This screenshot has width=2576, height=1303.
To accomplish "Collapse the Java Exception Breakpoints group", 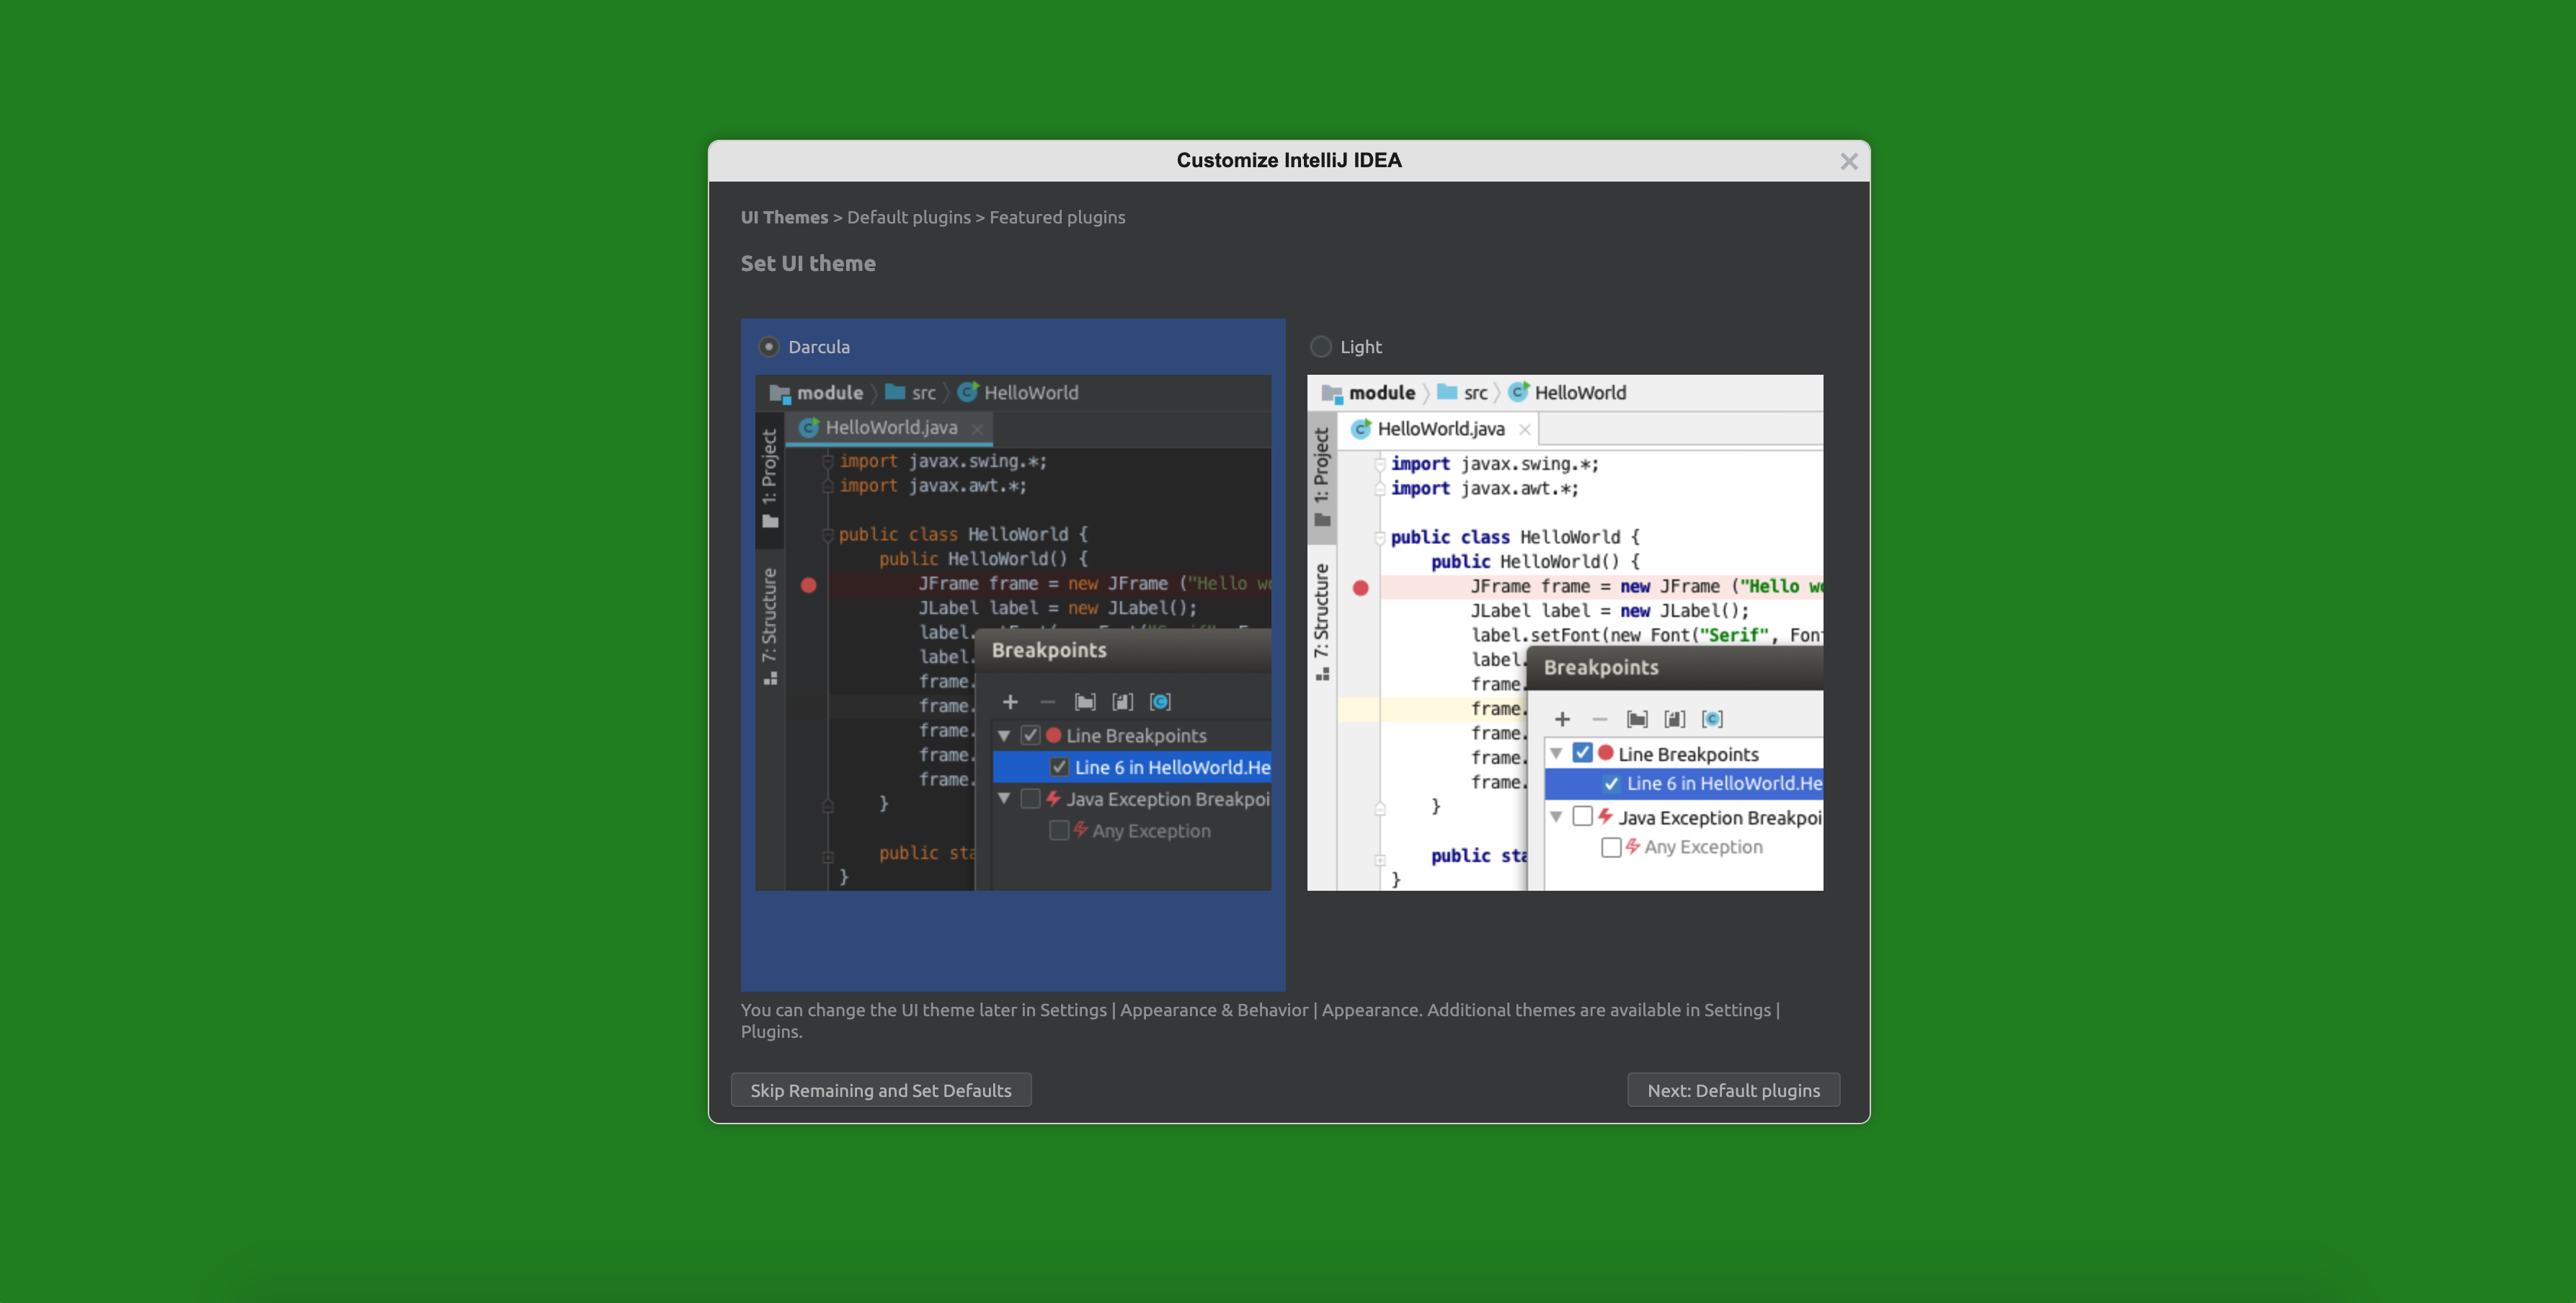I will point(1005,799).
